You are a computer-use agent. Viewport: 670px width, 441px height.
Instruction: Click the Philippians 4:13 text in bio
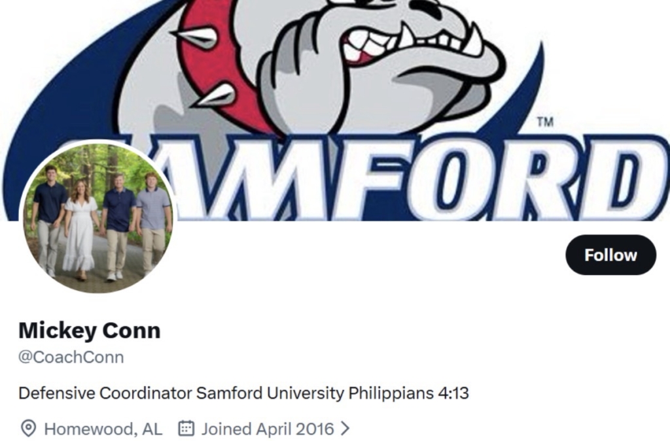408,393
